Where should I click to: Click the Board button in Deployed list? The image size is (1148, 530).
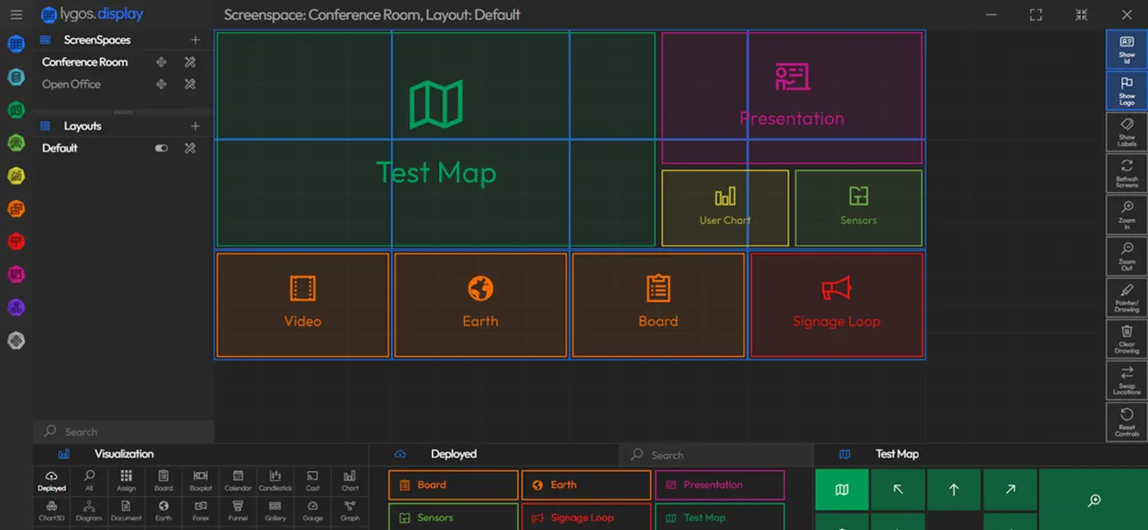[453, 485]
